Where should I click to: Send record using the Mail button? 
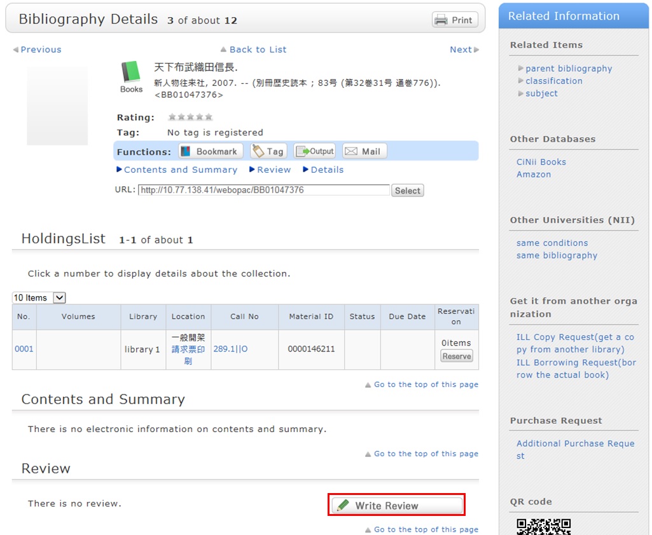(x=364, y=151)
